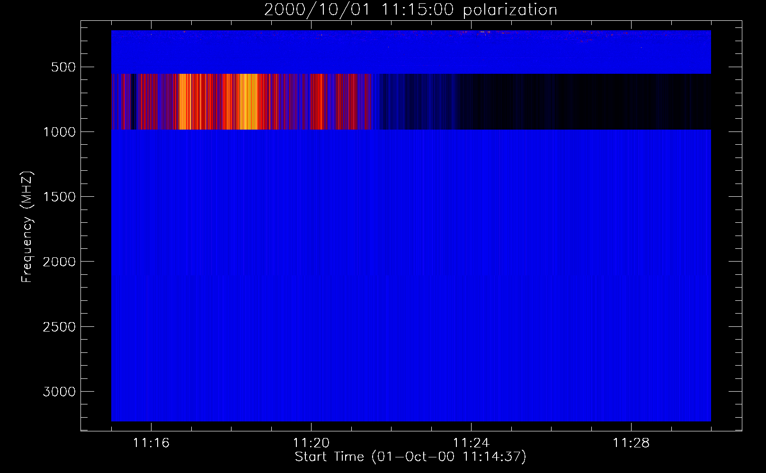The width and height of the screenshot is (766, 473).
Task: Click the 'Start Time (01-Oct-00 11:14:37)' axis title
Action: (x=410, y=457)
